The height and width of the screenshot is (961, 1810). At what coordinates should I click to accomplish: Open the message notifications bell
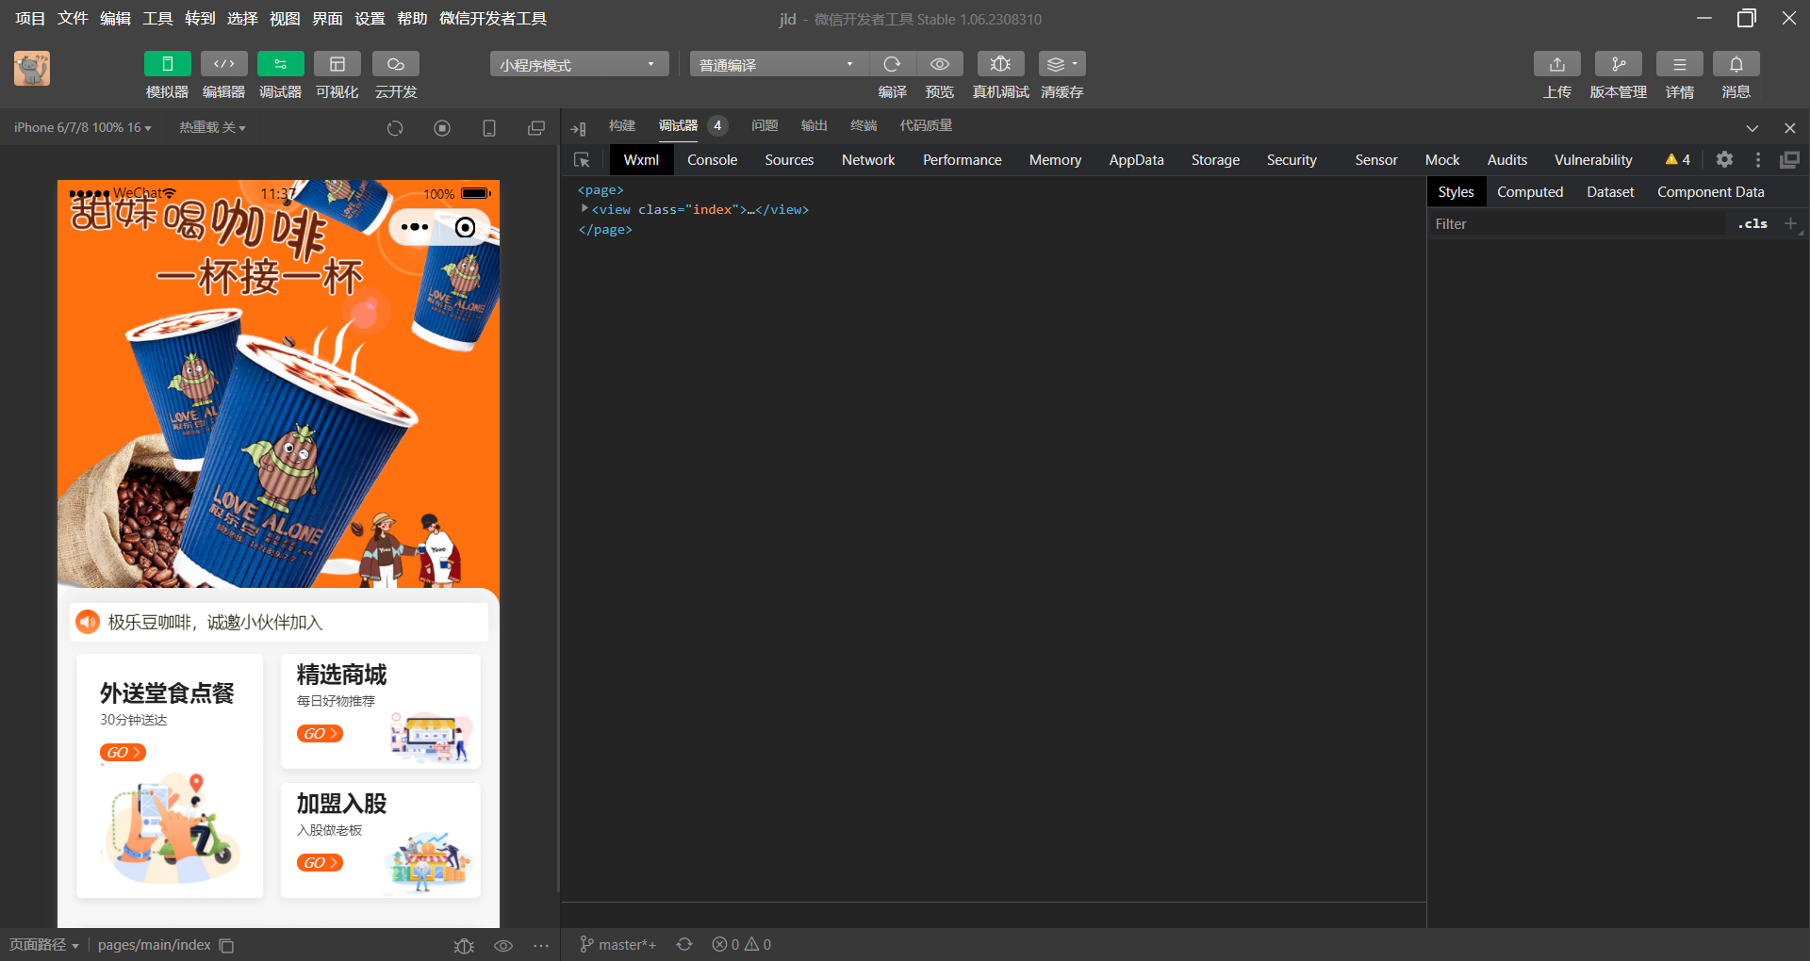[1736, 64]
